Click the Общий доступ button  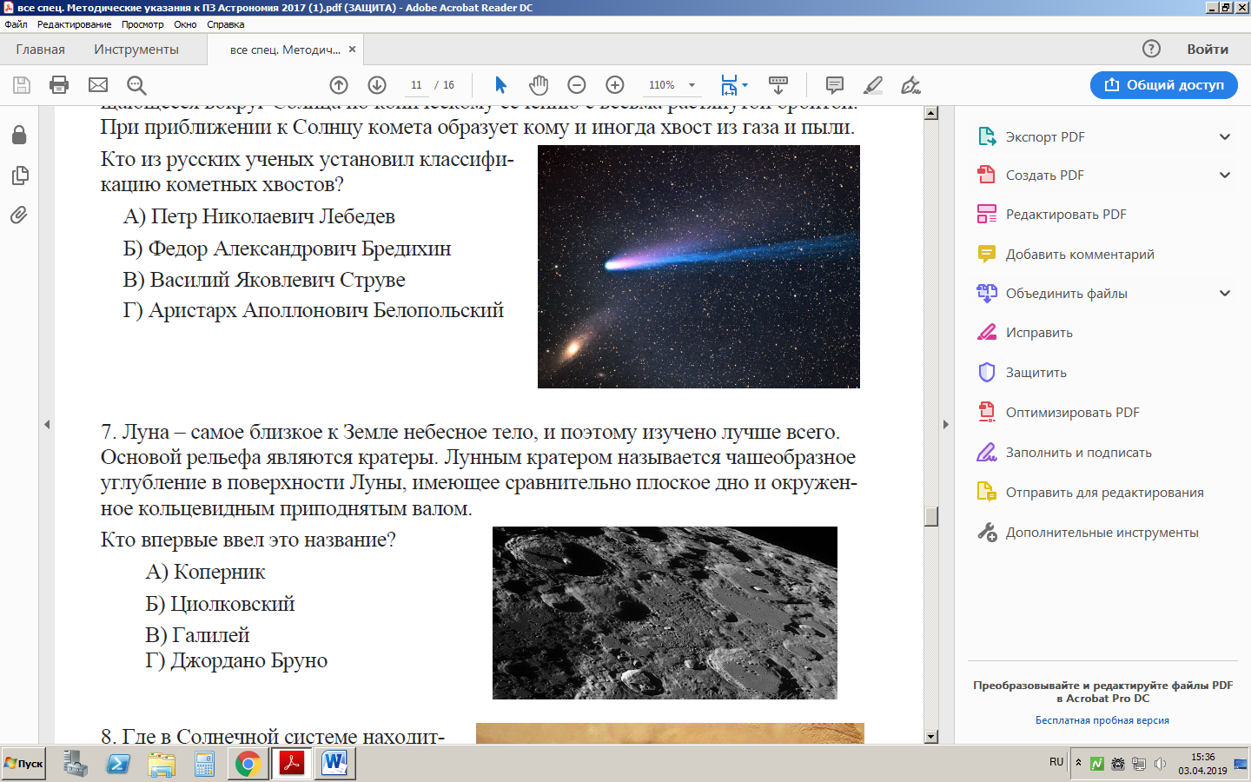click(x=1163, y=84)
